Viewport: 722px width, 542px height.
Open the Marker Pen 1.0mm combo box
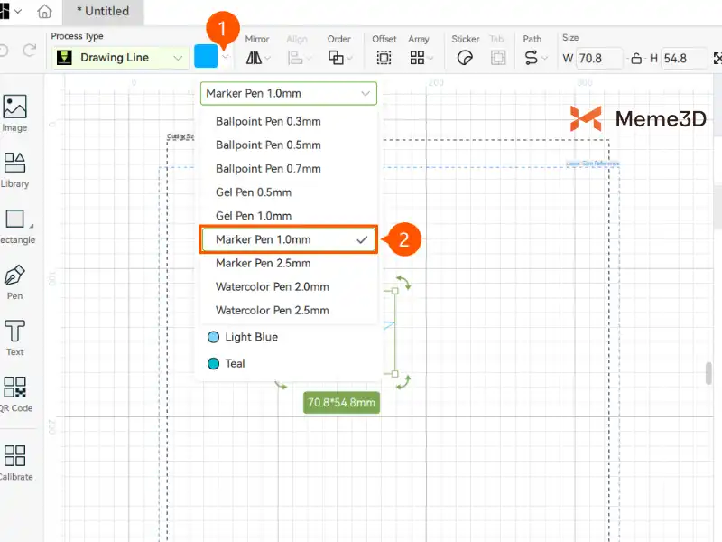click(288, 93)
